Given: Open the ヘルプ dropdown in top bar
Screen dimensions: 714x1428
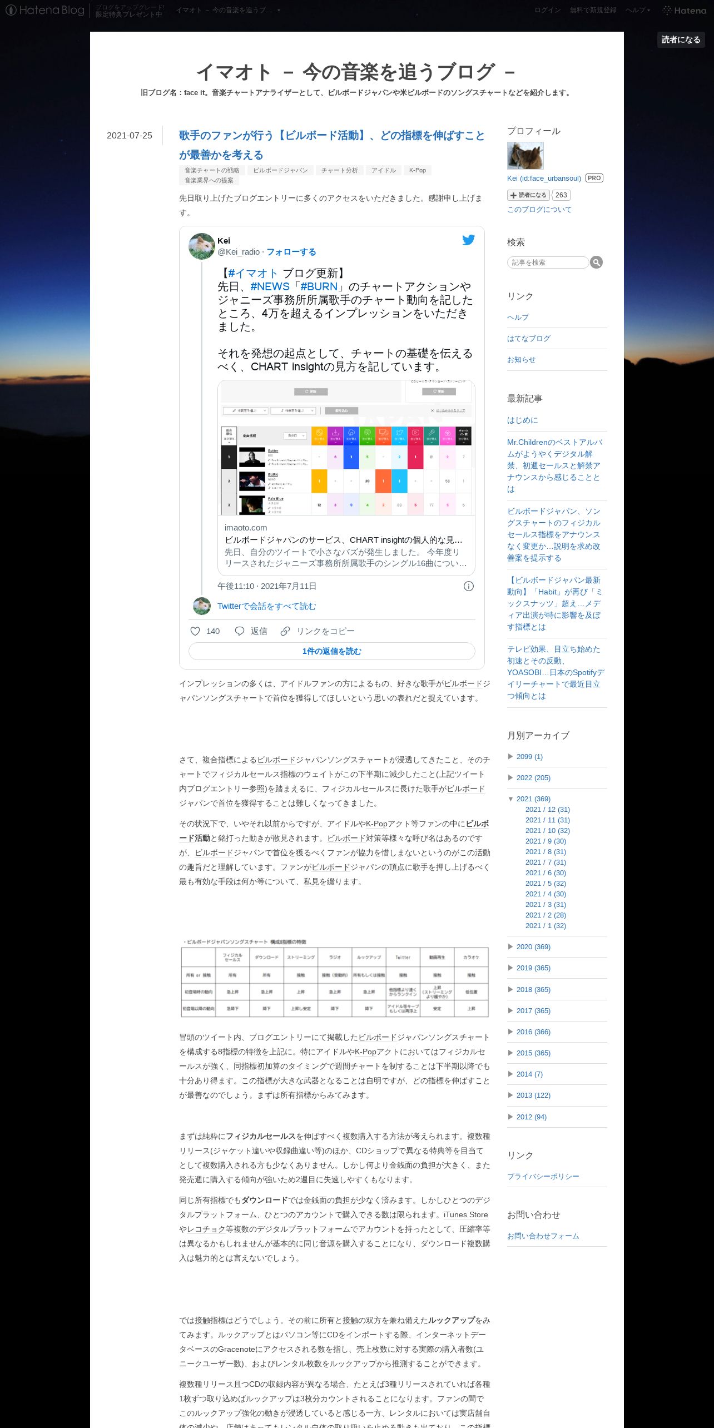Looking at the screenshot, I should tap(637, 10).
